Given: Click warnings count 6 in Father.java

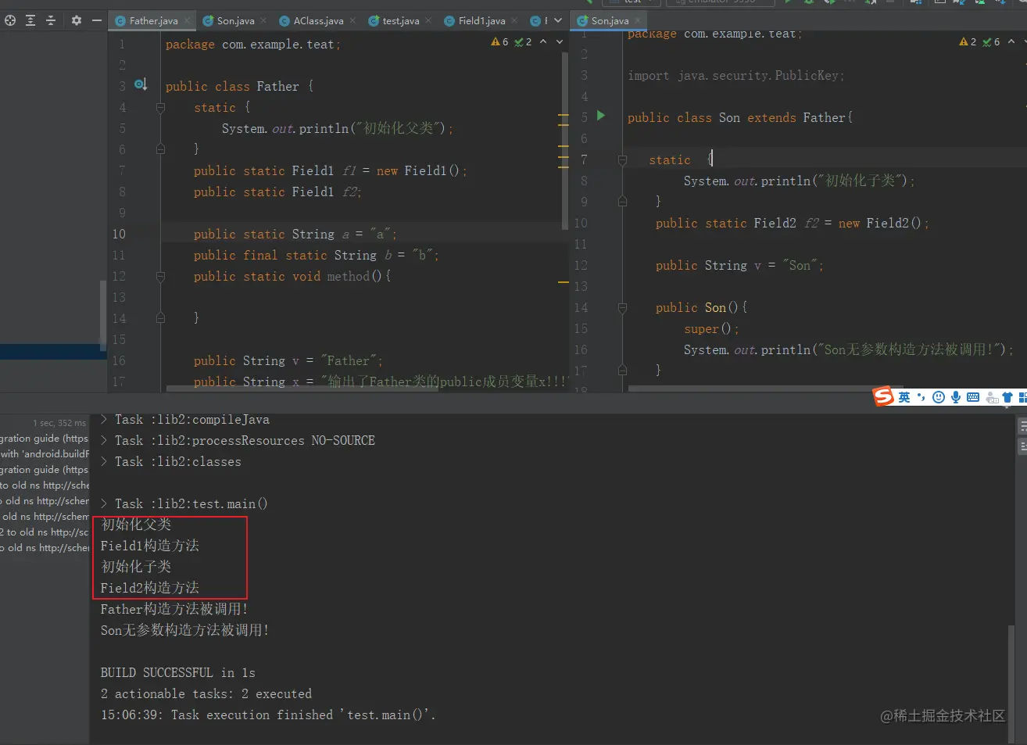Looking at the screenshot, I should click(500, 41).
